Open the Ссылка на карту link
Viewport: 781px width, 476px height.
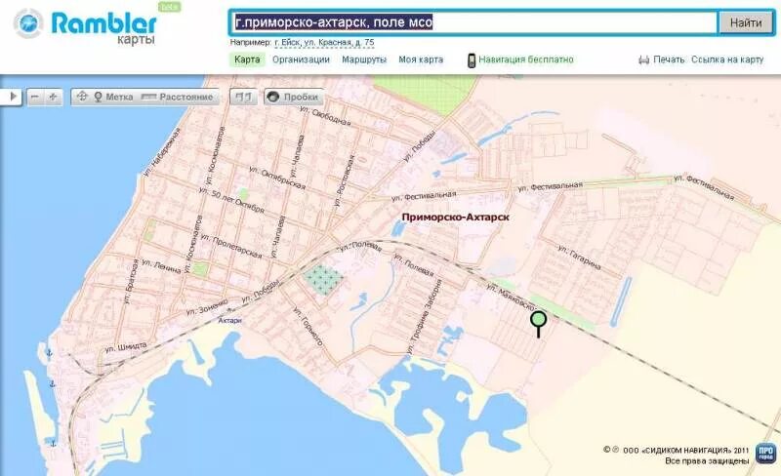point(727,59)
